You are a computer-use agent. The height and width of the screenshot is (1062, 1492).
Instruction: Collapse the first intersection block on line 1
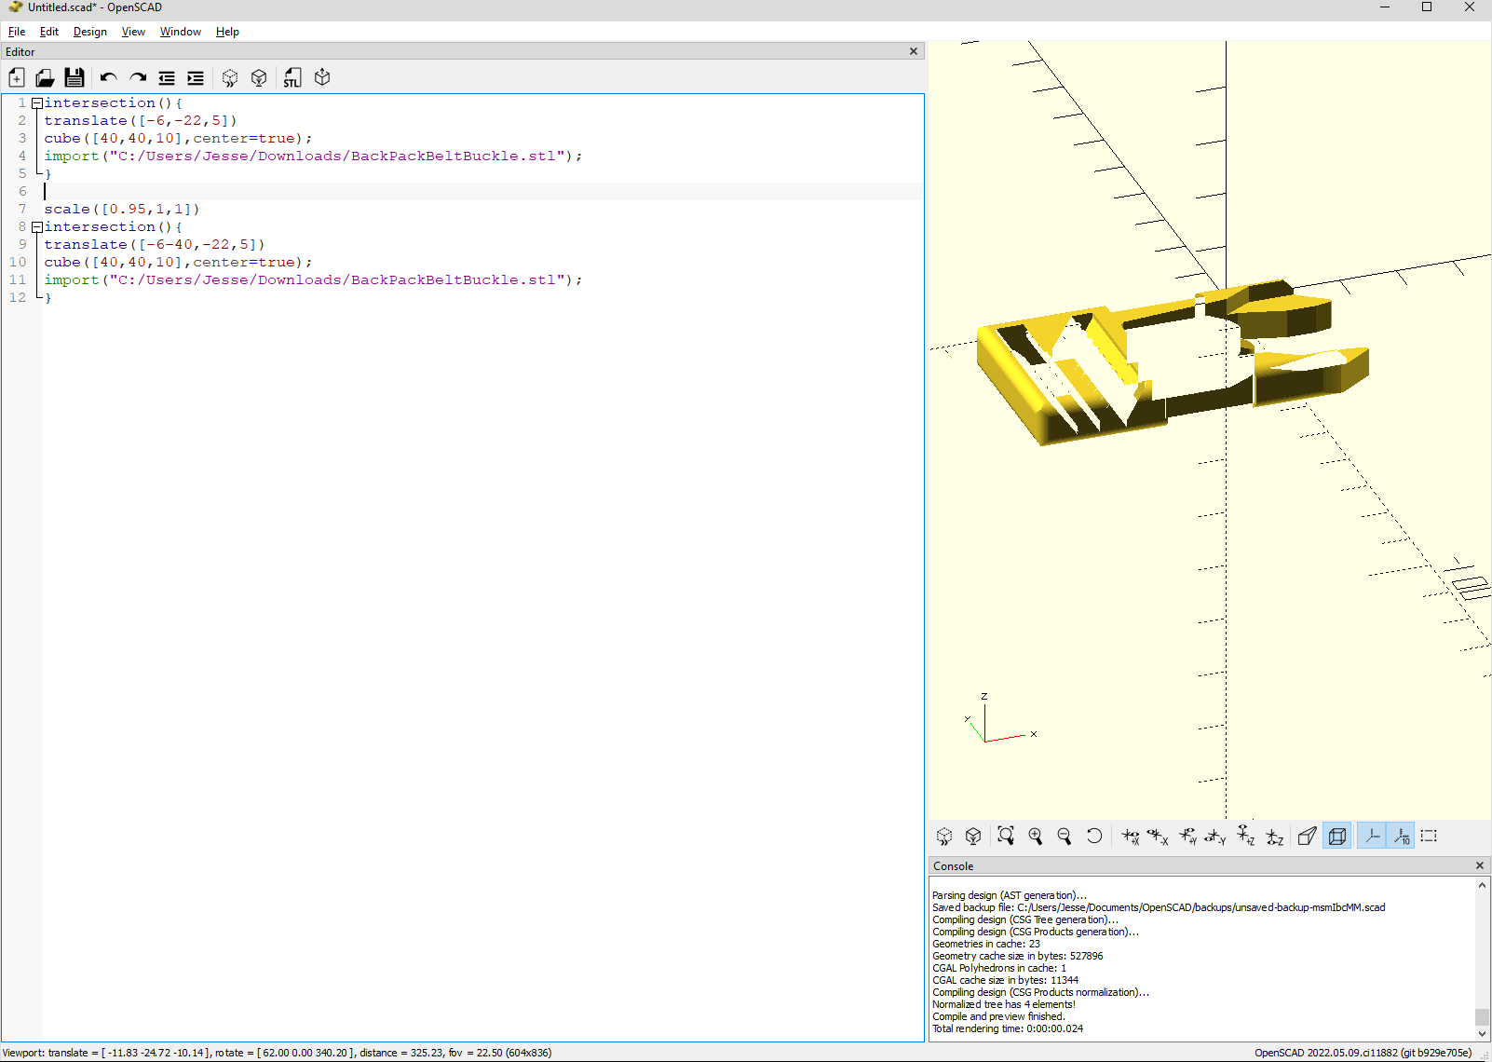point(36,103)
